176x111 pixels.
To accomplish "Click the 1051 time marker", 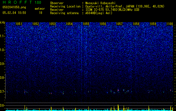I will (19, 24).
